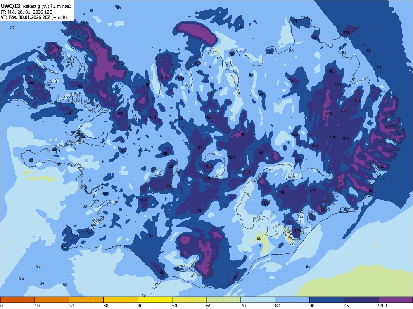The image size is (413, 309).
Task: Select the 30–40 amber legend swatch
Action: (121, 300)
